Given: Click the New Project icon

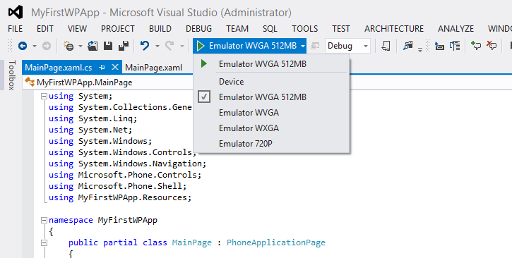Looking at the screenshot, I should point(69,46).
